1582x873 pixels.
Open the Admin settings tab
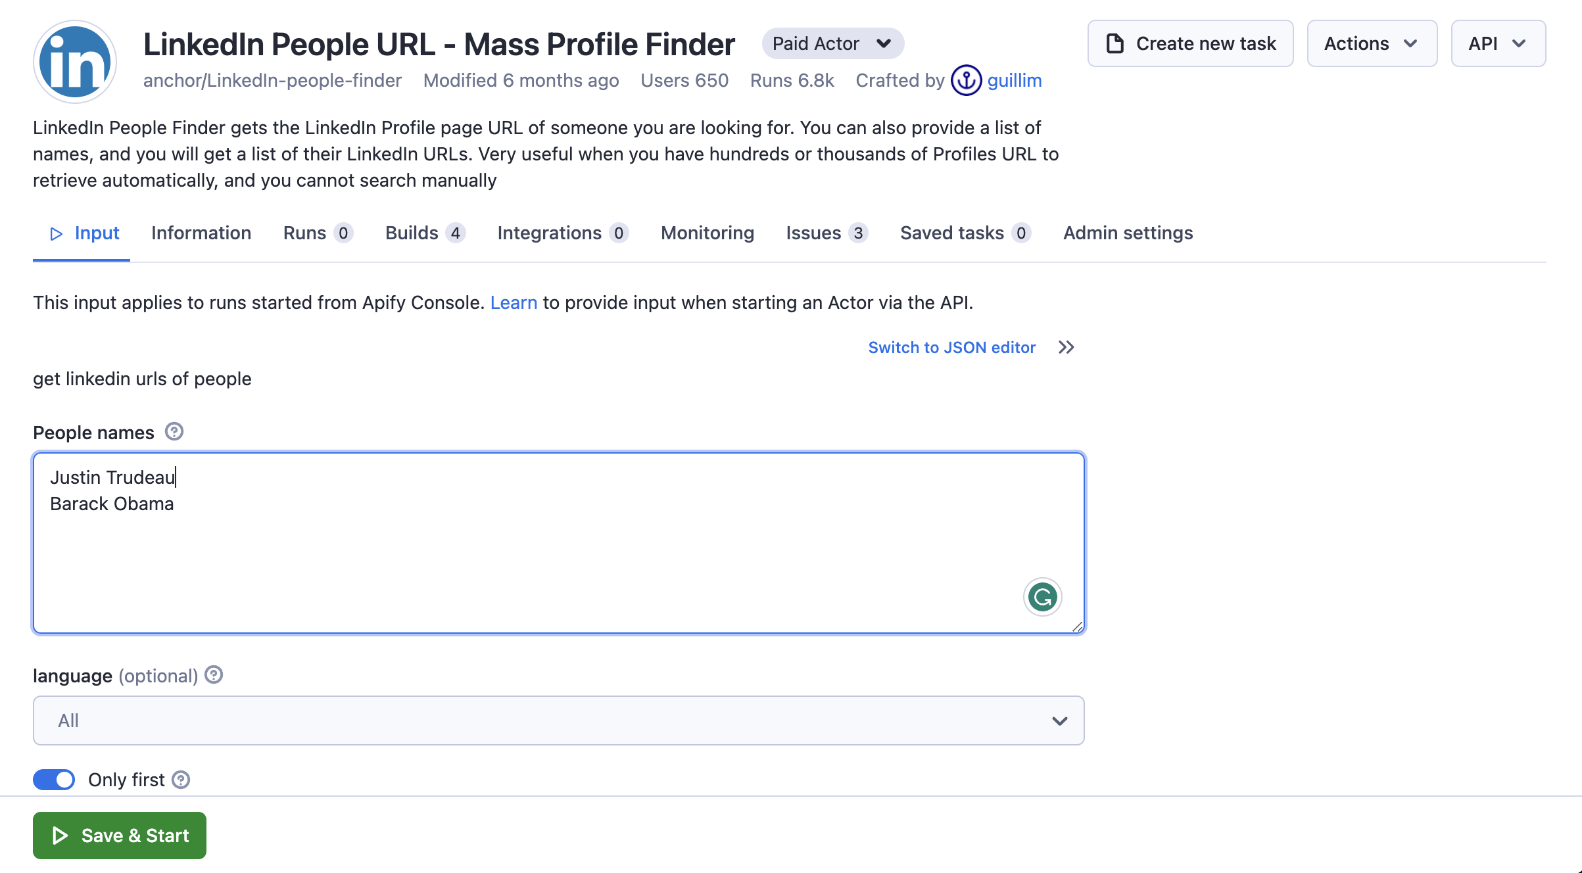coord(1128,233)
